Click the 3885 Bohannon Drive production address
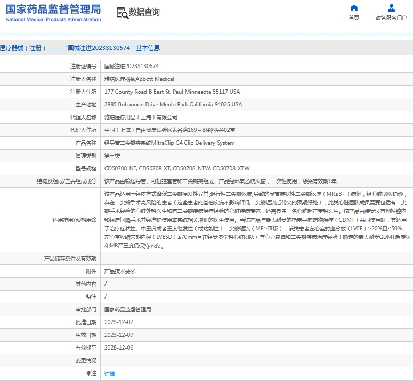 point(173,105)
